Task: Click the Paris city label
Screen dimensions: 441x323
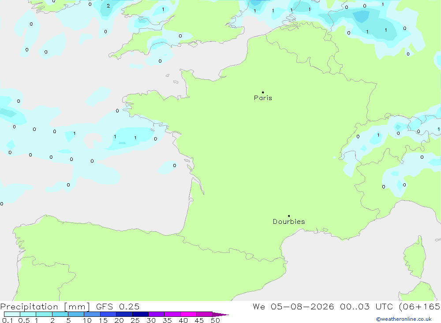Action: [x=263, y=98]
